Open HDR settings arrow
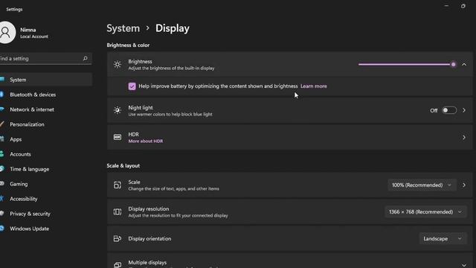 [x=464, y=138]
